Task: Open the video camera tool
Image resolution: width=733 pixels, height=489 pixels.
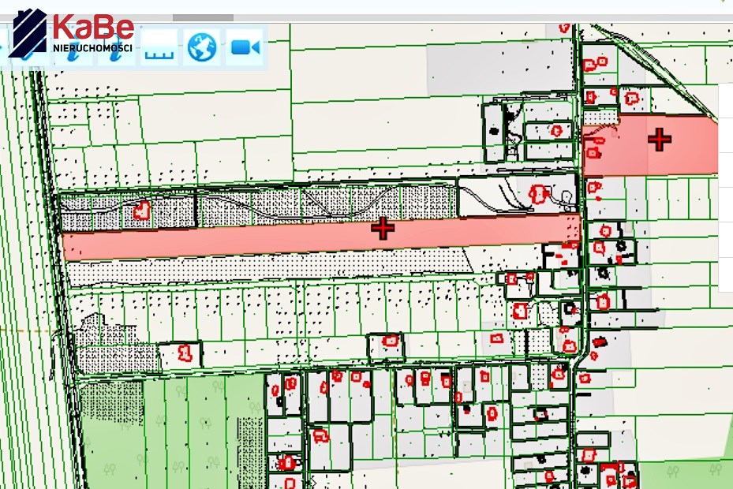Action: pyautogui.click(x=245, y=48)
